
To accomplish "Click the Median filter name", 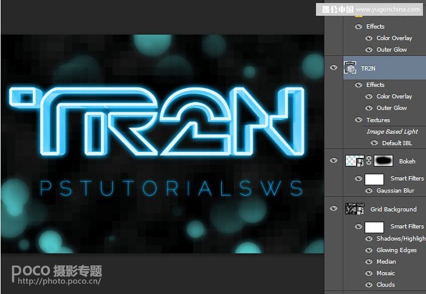I will 386,262.
